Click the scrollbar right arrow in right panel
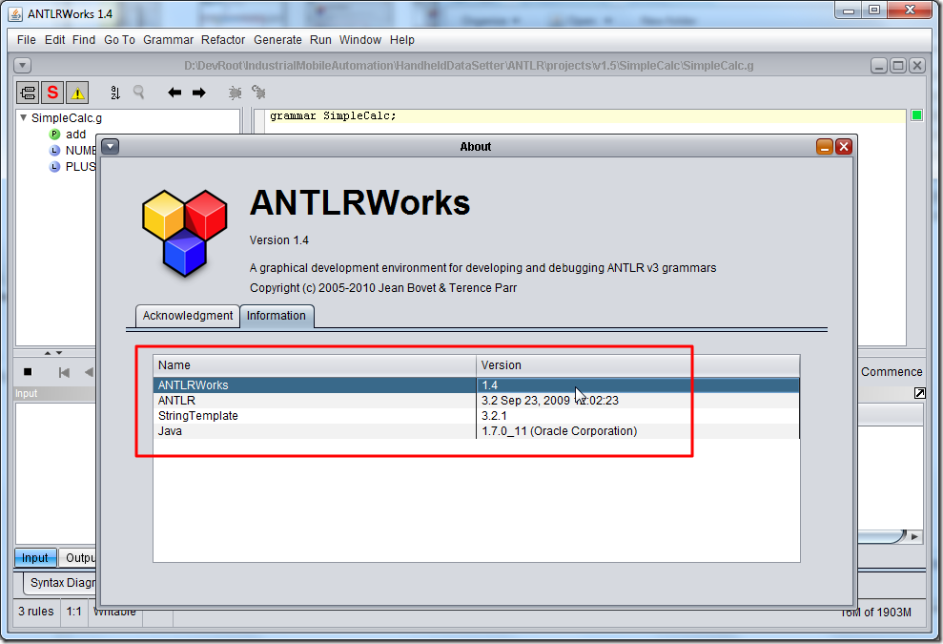The image size is (943, 644). tap(914, 536)
